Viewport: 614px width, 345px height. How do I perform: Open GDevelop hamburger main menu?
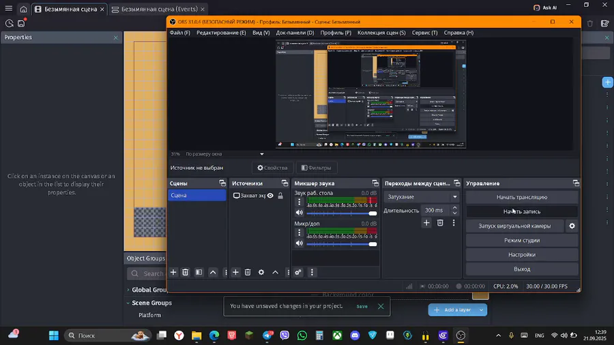click(x=9, y=8)
